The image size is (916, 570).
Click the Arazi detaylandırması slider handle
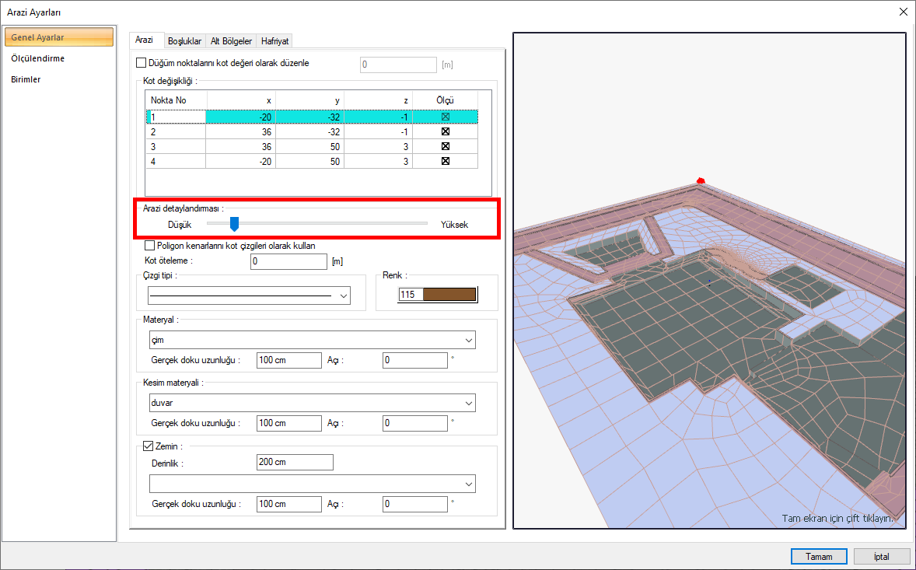234,224
